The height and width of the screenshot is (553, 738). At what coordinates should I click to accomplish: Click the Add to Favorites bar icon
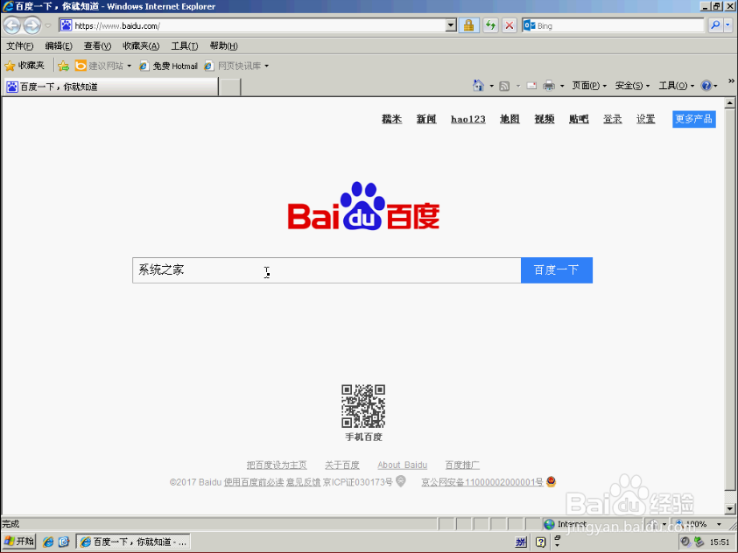(x=63, y=66)
